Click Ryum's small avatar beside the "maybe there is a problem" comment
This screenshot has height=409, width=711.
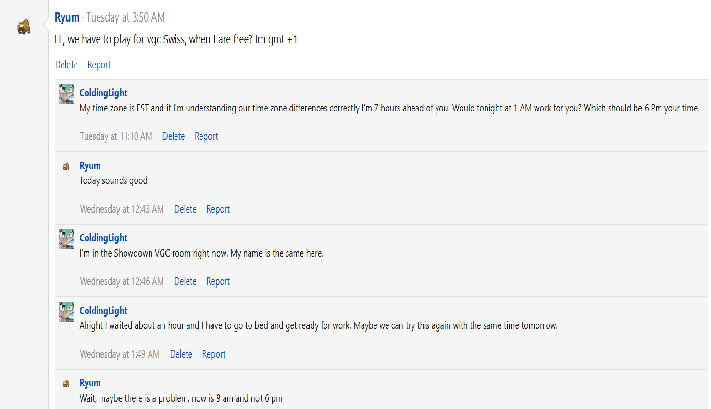tap(66, 384)
